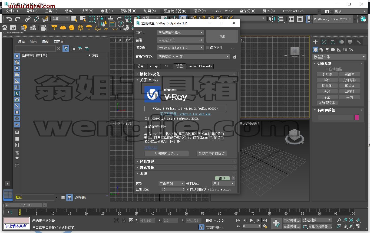The image size is (370, 233).
Task: Switch to the GI tab in render setup
Action: 166,66
